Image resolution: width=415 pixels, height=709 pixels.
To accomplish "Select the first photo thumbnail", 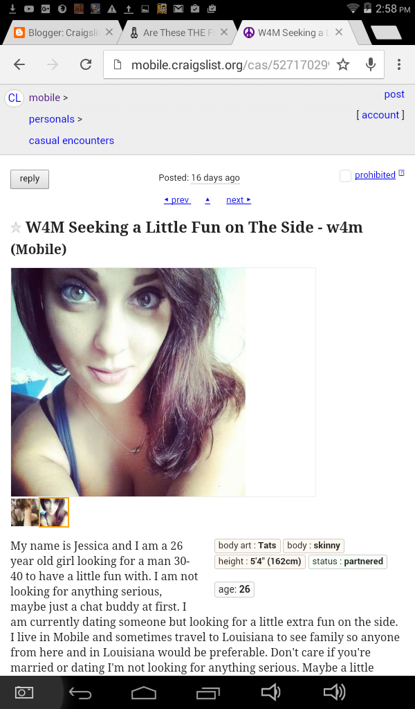I will pyautogui.click(x=25, y=512).
